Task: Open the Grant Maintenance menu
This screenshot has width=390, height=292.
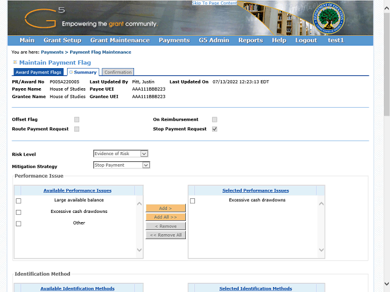Action: 120,40
